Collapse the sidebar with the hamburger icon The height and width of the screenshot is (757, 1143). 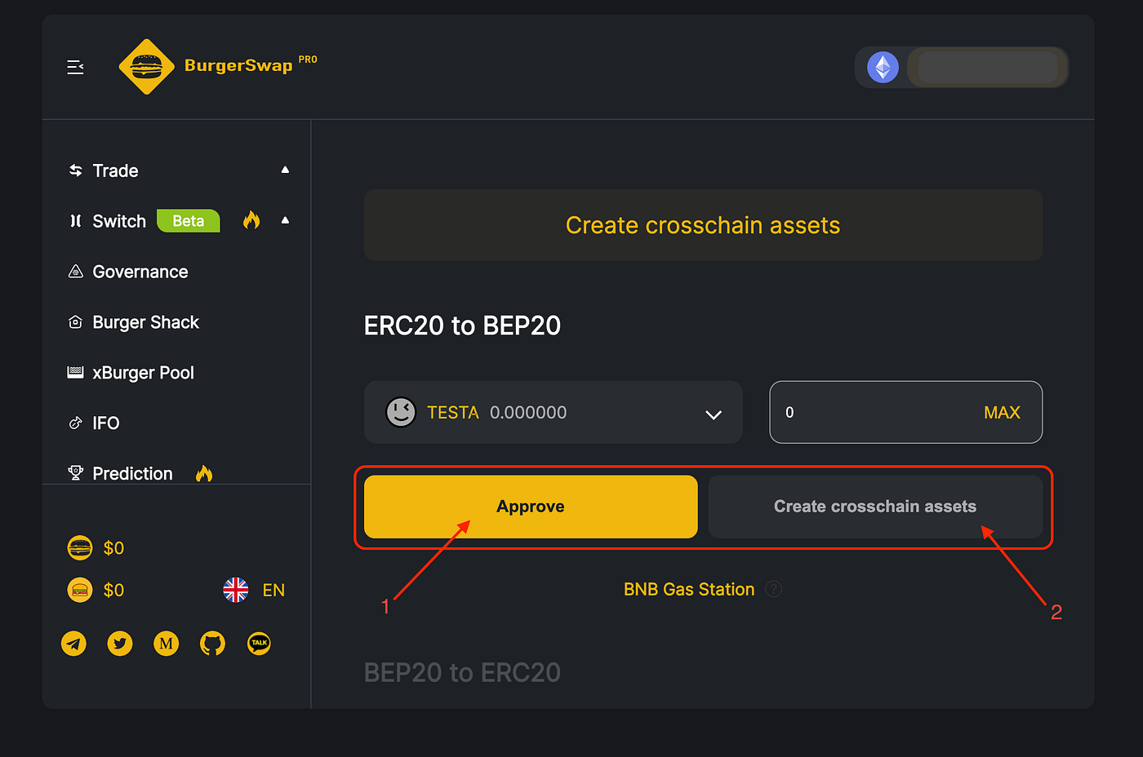[x=75, y=67]
